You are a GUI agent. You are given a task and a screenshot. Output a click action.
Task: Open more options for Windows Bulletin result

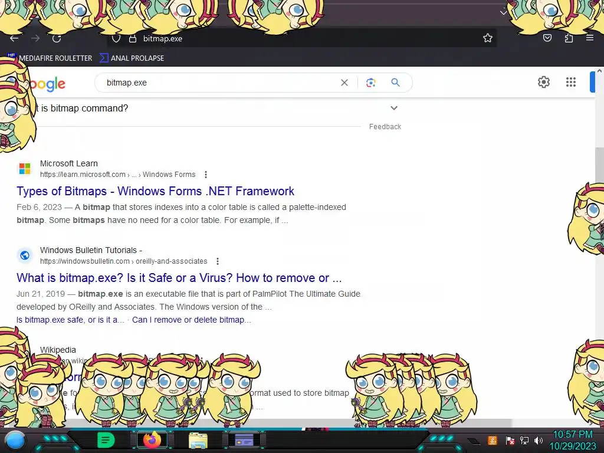point(218,261)
